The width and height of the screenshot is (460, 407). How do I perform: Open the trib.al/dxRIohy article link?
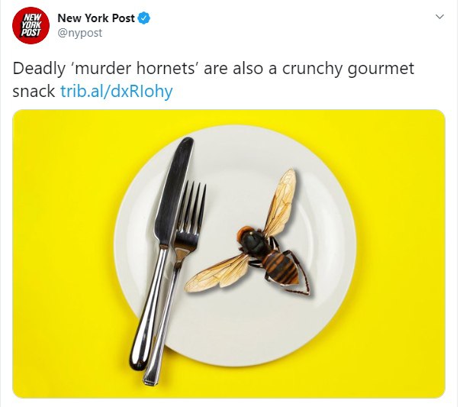pyautogui.click(x=117, y=91)
